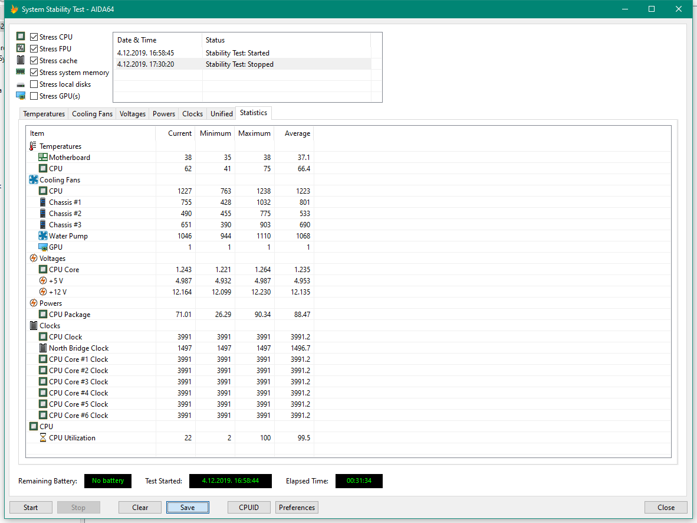This screenshot has height=523, width=697.
Task: Enable the Stress GPU(s) checkbox
Action: tap(34, 96)
